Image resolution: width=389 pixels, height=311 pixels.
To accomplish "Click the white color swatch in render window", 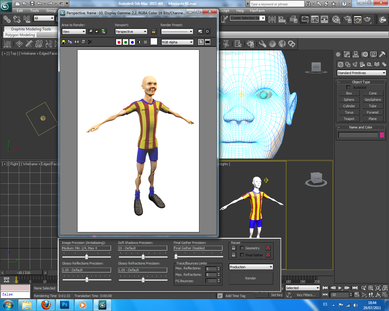I will click(x=154, y=42).
